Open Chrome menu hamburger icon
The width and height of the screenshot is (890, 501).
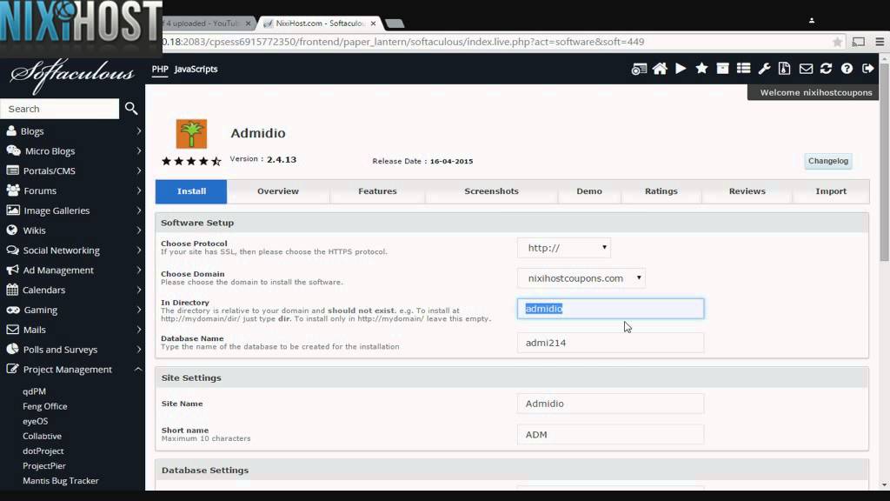pos(880,42)
